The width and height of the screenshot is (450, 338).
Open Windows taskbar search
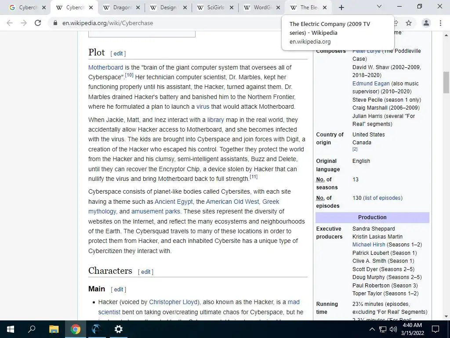(32, 329)
